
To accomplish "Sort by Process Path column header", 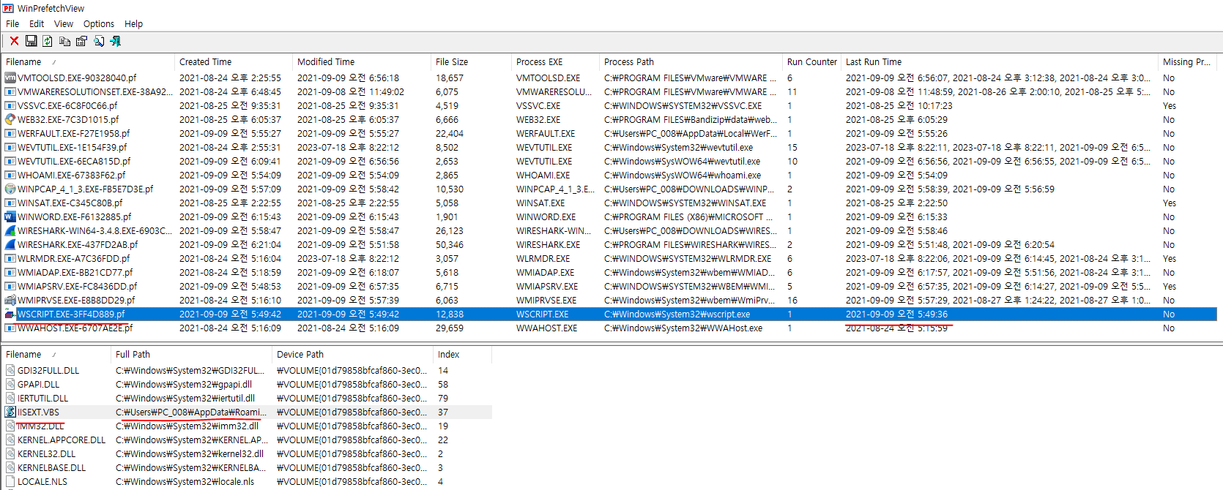I will coord(691,62).
